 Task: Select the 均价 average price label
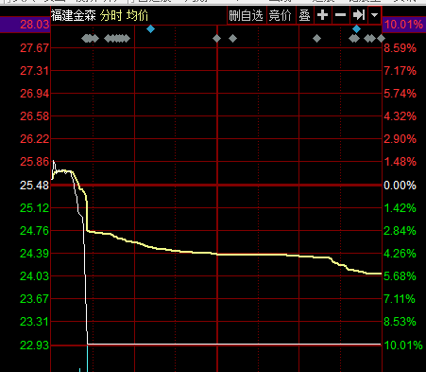pyautogui.click(x=137, y=15)
